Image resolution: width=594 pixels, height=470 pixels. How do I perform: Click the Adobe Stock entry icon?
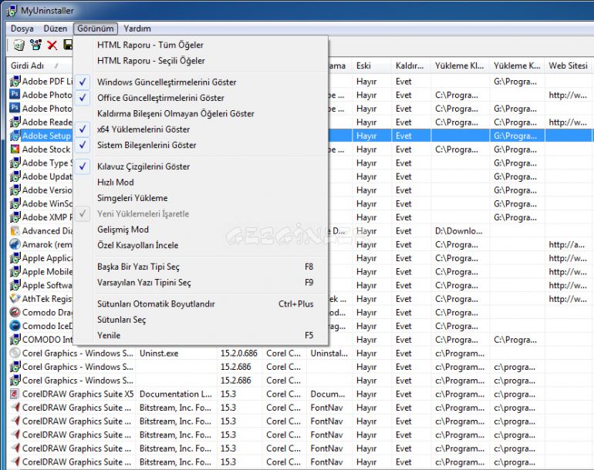point(15,149)
